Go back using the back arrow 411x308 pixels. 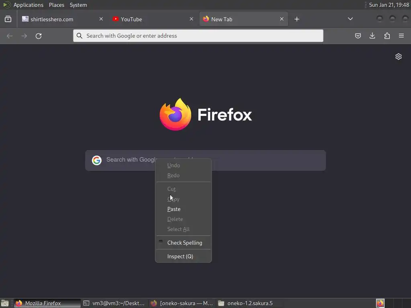click(10, 36)
